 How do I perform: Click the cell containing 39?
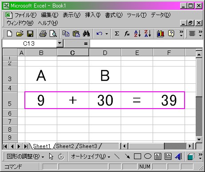[169, 101]
